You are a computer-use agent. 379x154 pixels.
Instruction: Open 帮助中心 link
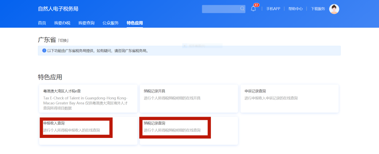295,9
